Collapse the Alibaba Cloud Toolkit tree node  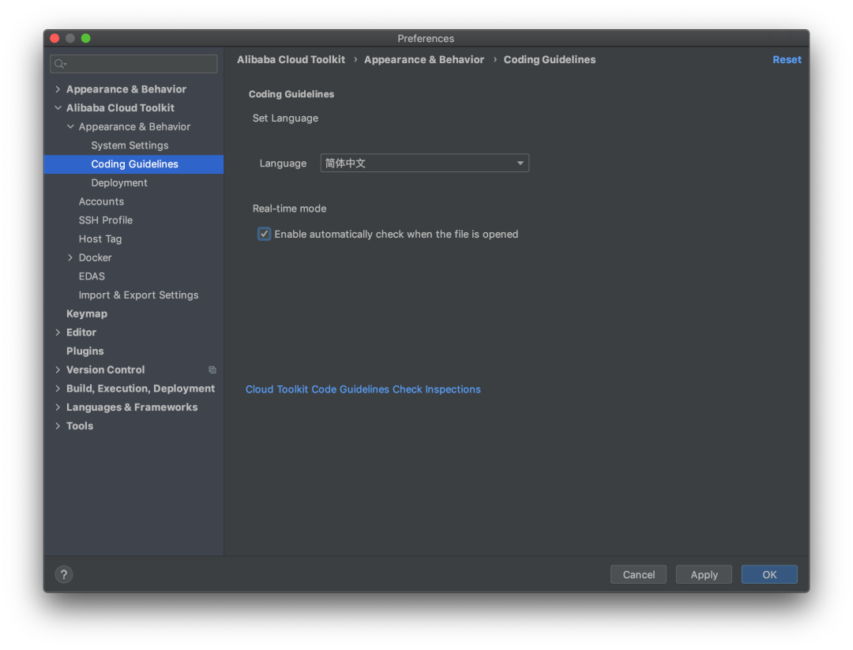click(58, 108)
